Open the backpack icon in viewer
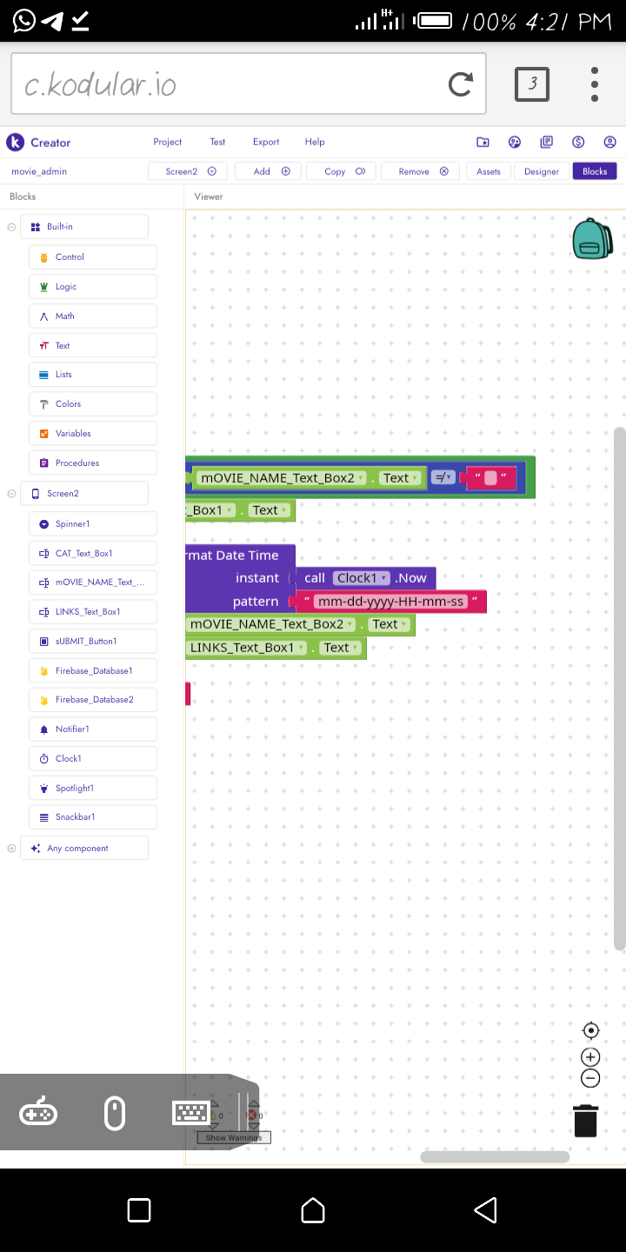626x1252 pixels. click(592, 238)
